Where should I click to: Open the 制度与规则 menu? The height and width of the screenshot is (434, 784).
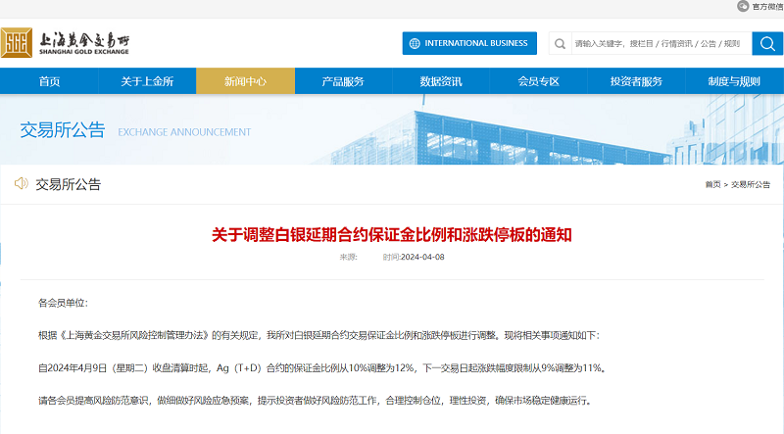point(734,81)
